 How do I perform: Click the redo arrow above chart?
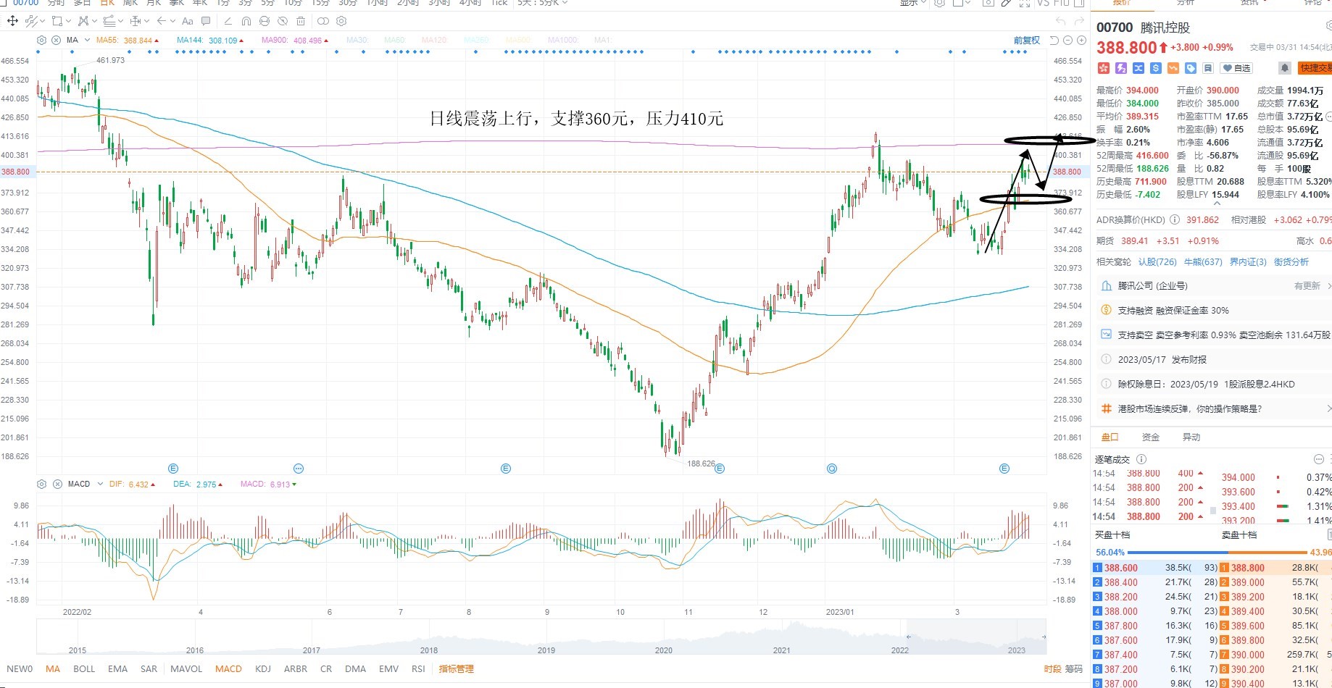coord(1080,21)
